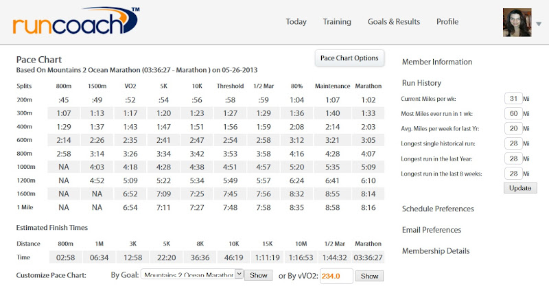Click the 6:52 VO2 cell in 1600m row
549x293 pixels.
pos(130,194)
